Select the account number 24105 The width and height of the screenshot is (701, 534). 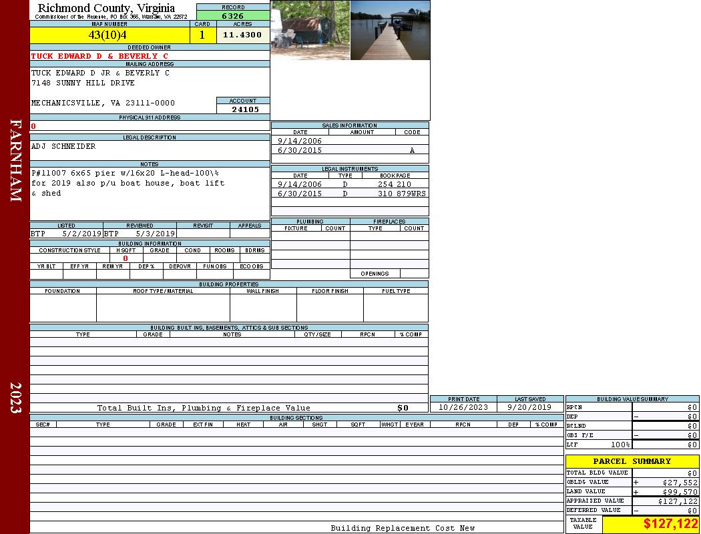pyautogui.click(x=245, y=109)
